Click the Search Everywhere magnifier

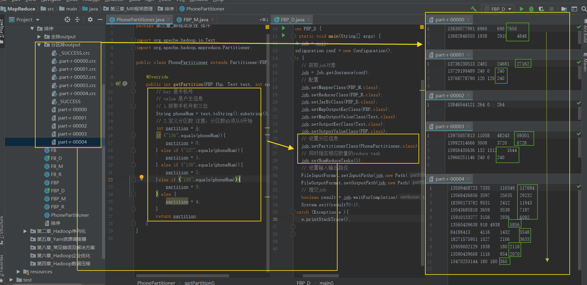(x=584, y=9)
